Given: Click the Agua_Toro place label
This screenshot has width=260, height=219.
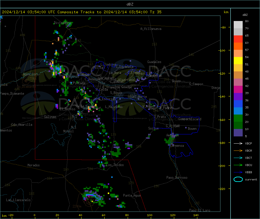Looking at the screenshot, I should click(x=31, y=74).
